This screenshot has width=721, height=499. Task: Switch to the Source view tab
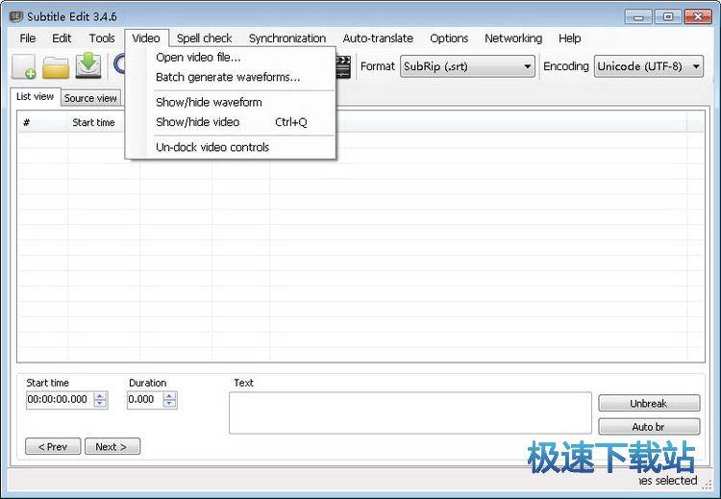click(90, 98)
